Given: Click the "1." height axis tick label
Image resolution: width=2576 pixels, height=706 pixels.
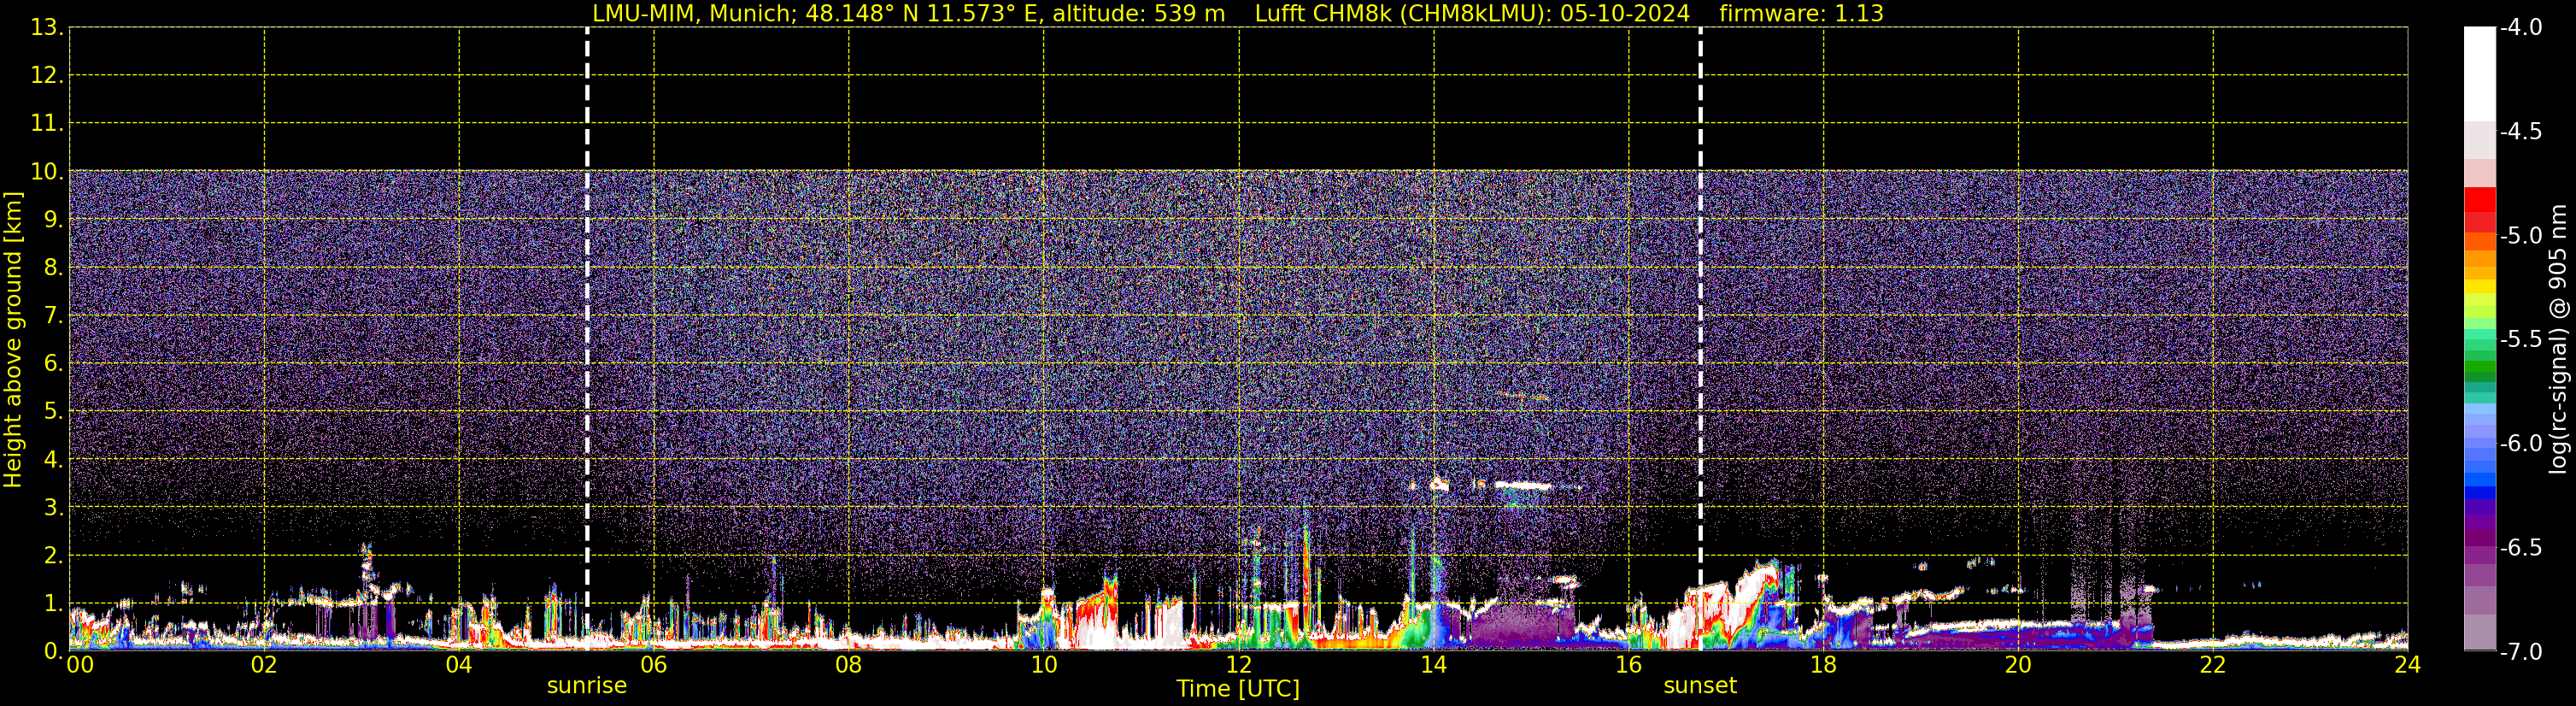Looking at the screenshot, I should click(x=53, y=604).
